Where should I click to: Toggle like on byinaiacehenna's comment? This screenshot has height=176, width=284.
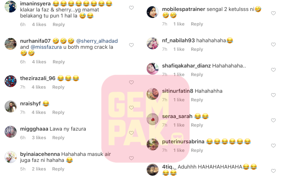[x=131, y=158]
